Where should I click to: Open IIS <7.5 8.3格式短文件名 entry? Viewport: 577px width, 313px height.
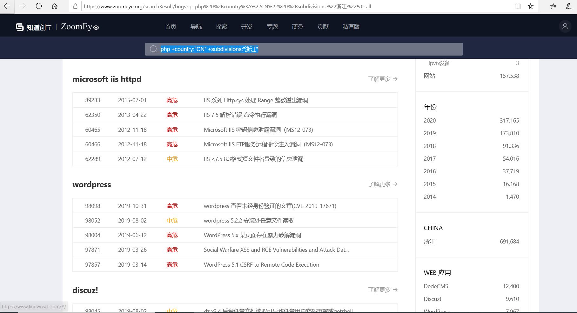tap(253, 159)
